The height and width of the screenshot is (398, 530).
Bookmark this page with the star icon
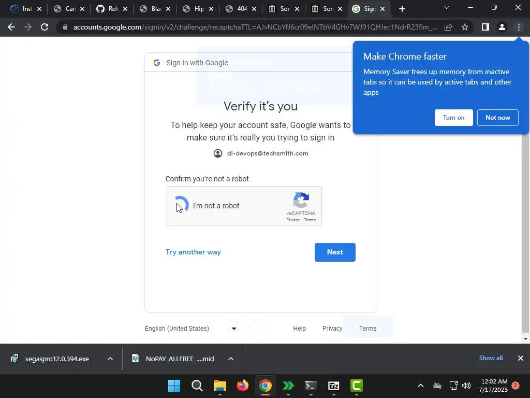[465, 27]
